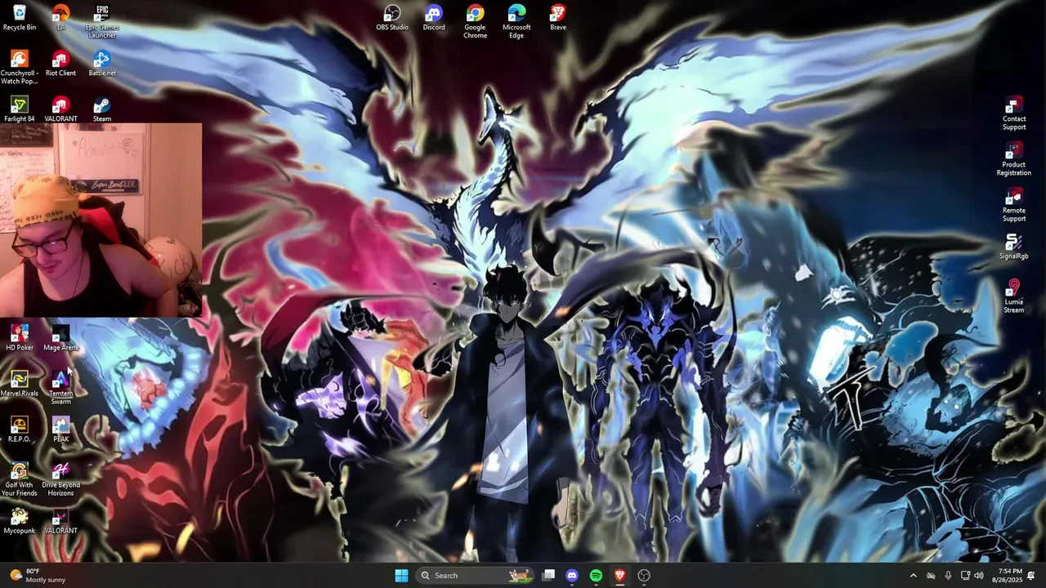Select the OBS Studio desktop icon
Viewport: 1046px width, 588px height.
(x=392, y=17)
